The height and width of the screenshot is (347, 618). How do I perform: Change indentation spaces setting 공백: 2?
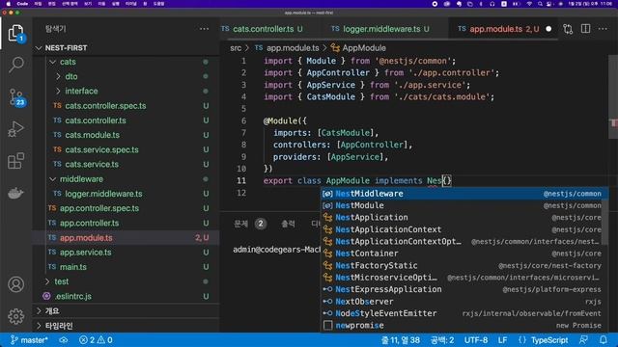tap(442, 340)
